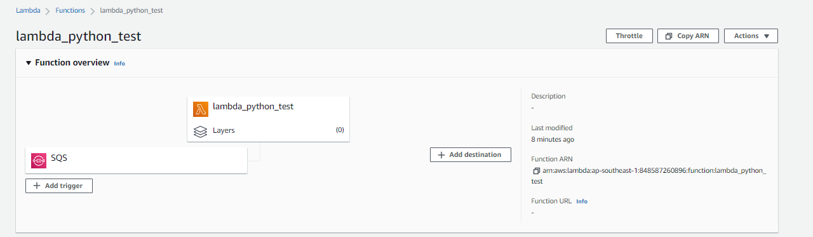The height and width of the screenshot is (237, 813).
Task: Select the SQS trigger box
Action: click(x=136, y=160)
